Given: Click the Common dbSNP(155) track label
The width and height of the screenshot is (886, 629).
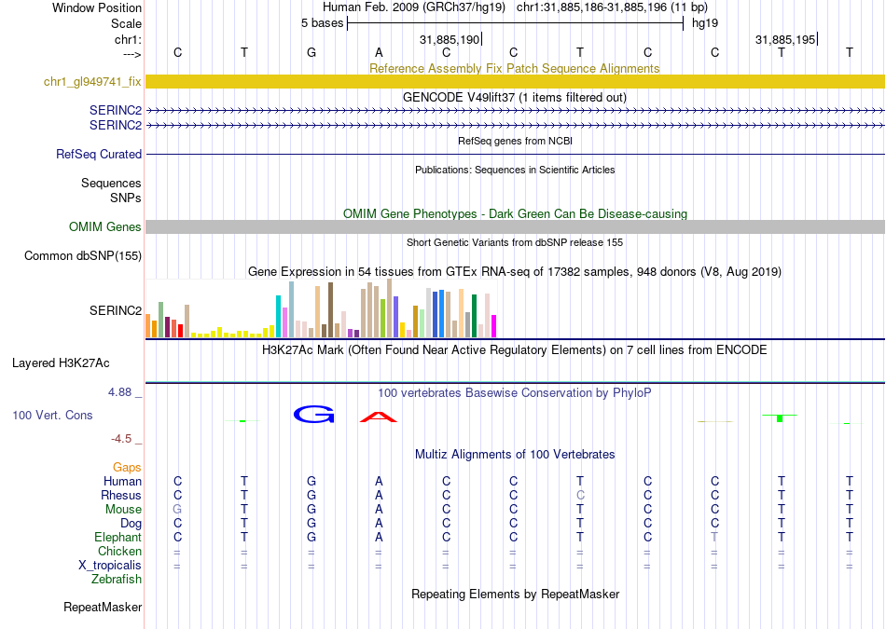Looking at the screenshot, I should pyautogui.click(x=83, y=255).
